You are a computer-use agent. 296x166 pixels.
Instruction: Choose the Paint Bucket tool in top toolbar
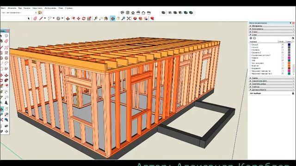(106, 18)
